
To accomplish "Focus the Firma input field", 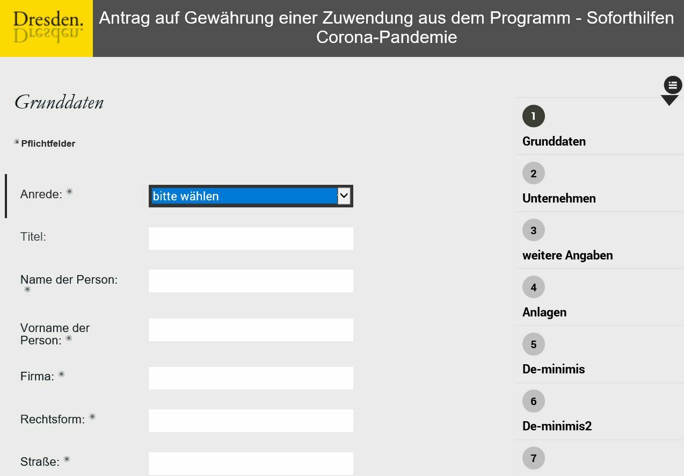I will pos(251,378).
